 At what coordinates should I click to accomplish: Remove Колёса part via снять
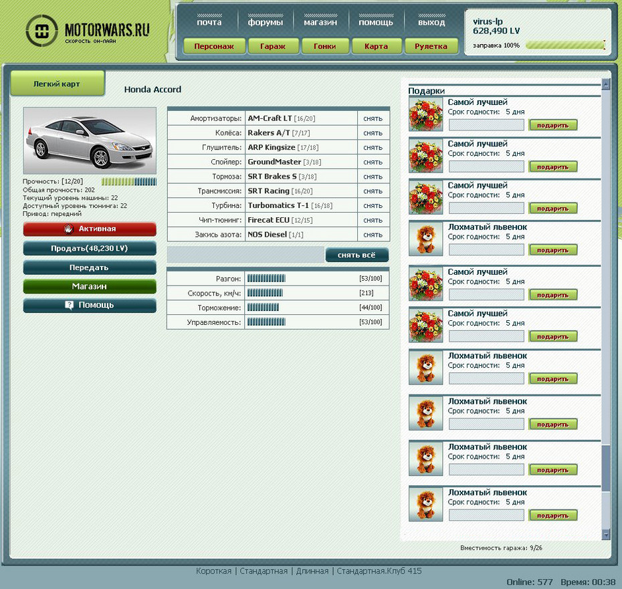point(373,133)
